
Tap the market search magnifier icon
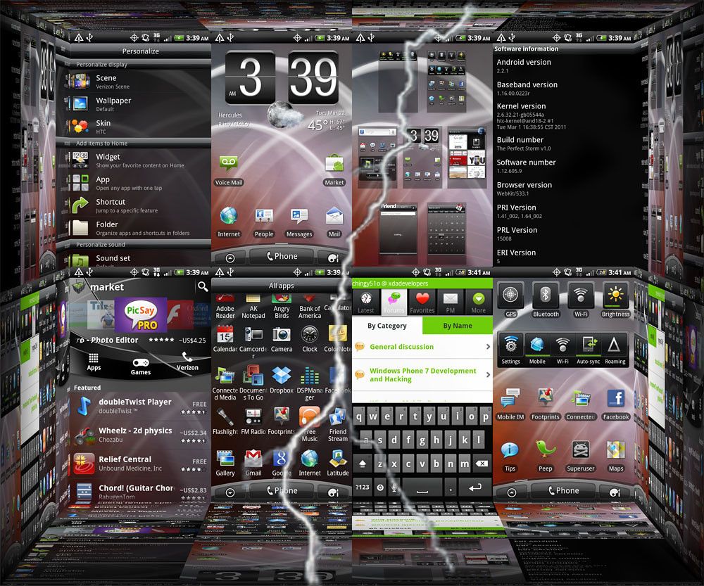(203, 286)
